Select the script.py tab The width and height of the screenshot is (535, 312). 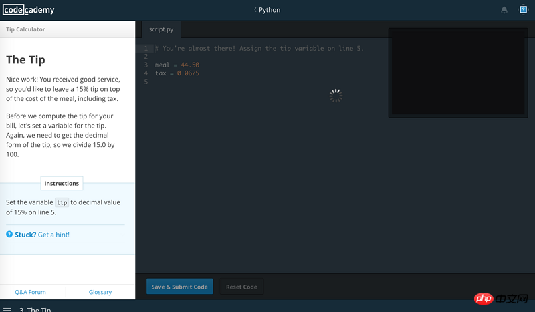tap(161, 29)
